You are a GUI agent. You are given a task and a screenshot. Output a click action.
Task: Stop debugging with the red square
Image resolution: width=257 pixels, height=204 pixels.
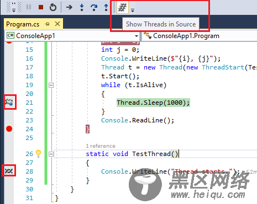pos(41,7)
